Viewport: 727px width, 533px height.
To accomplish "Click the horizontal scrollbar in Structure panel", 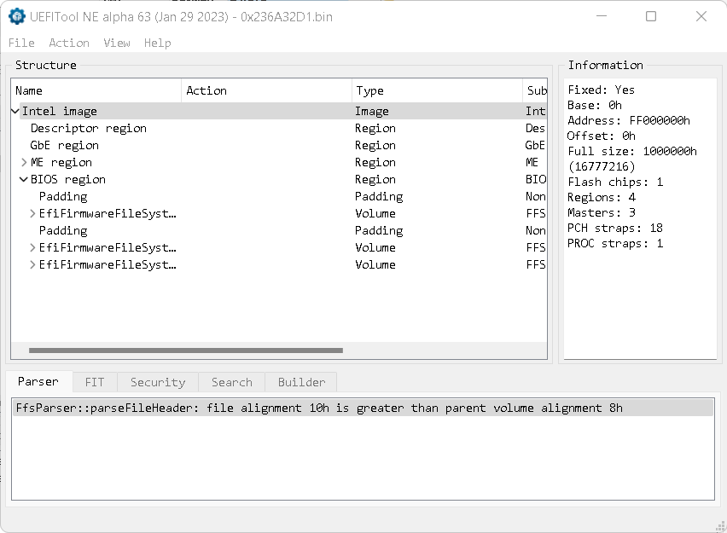I will 185,350.
